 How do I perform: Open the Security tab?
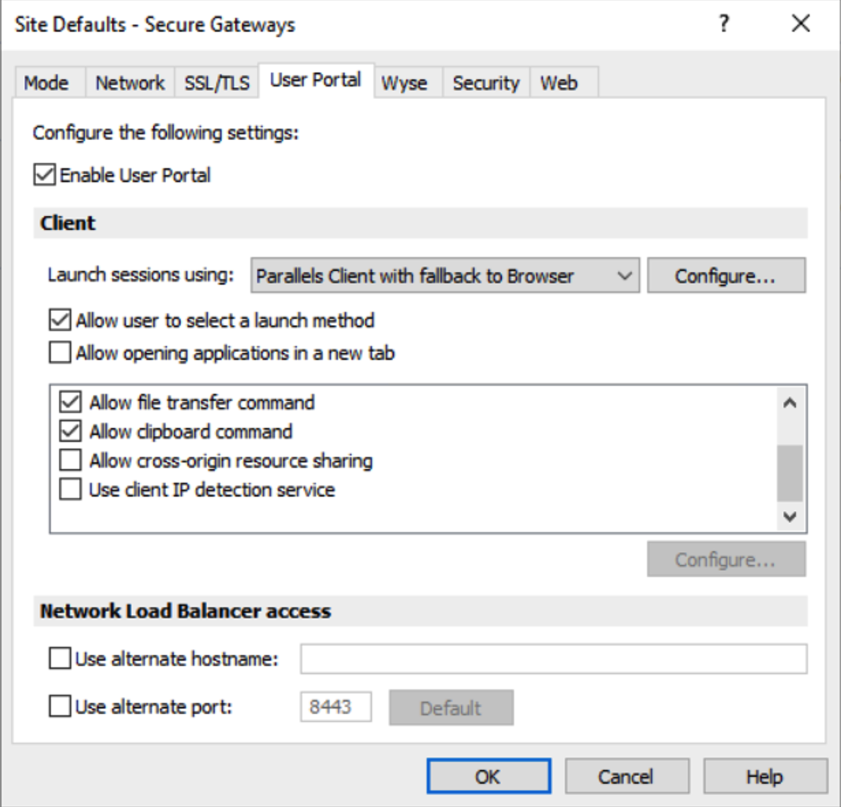click(485, 83)
